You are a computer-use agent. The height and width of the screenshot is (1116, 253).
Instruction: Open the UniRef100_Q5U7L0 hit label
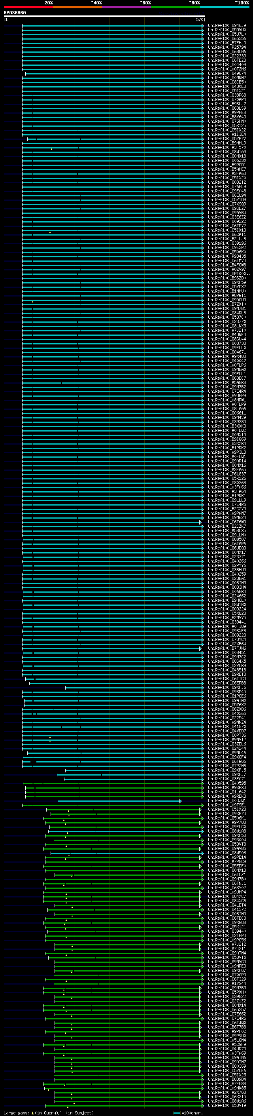[227, 34]
